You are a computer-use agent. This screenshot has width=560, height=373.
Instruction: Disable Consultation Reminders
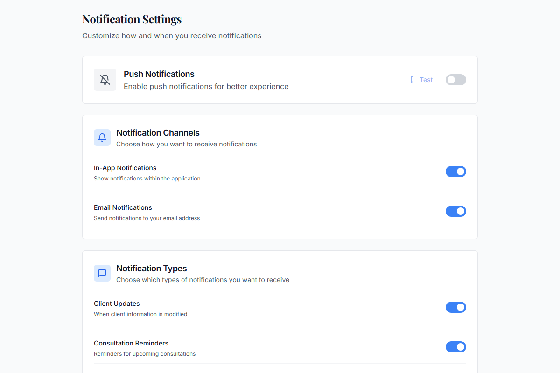(x=456, y=347)
